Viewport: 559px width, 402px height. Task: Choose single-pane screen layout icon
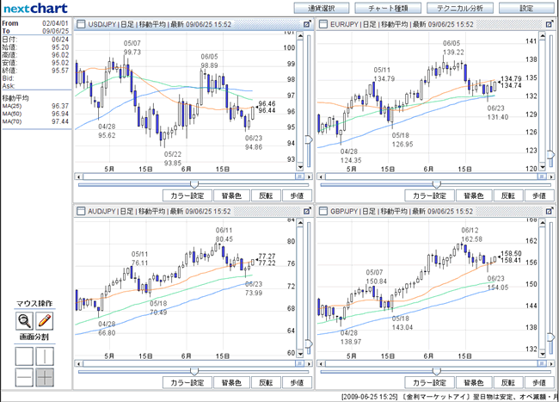coord(24,356)
